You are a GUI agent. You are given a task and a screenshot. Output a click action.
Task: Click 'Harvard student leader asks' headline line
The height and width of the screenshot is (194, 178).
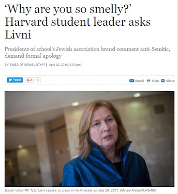click(78, 22)
